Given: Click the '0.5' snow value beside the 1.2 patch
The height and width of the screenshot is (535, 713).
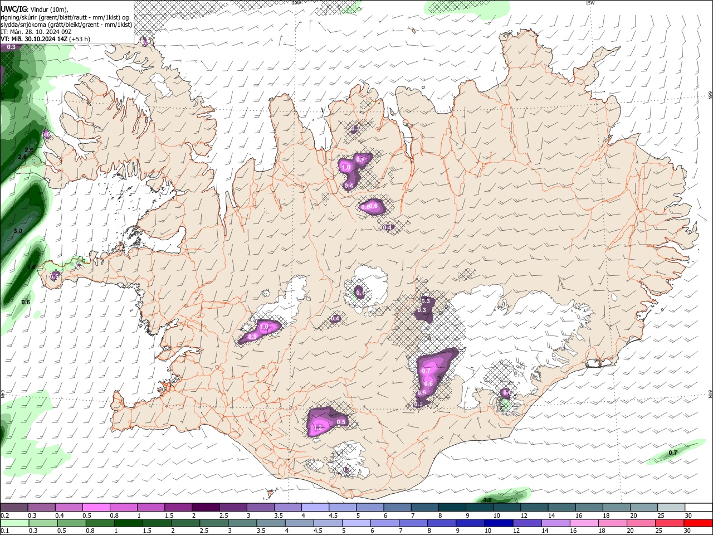Looking at the screenshot, I should [341, 422].
